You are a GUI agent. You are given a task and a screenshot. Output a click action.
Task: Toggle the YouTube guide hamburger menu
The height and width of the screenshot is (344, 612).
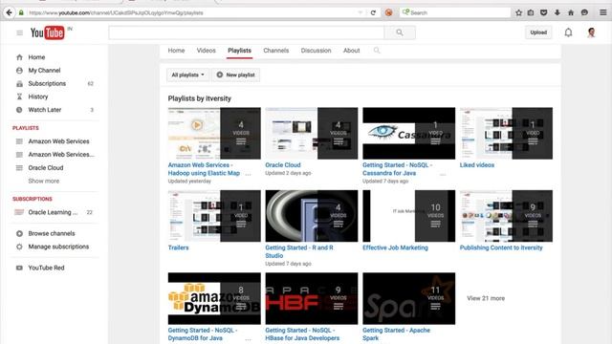19,33
